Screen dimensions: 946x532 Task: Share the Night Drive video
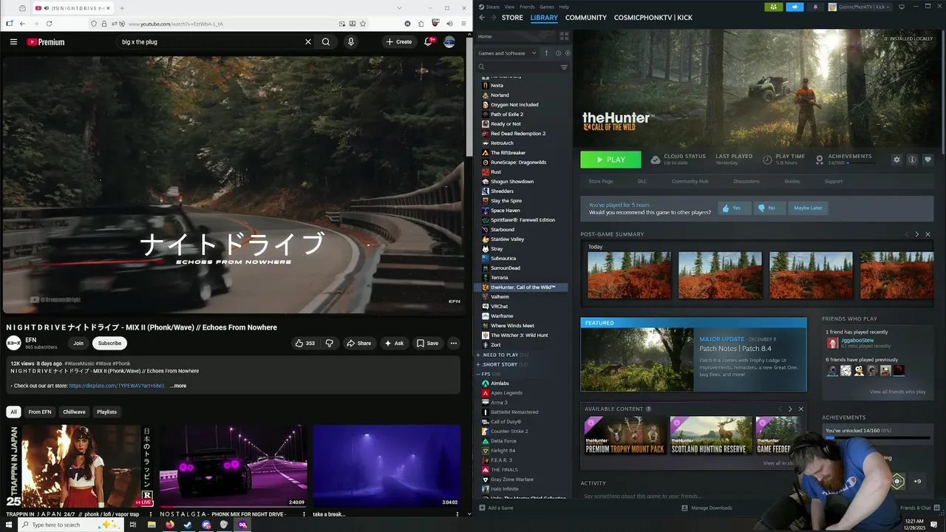[358, 343]
